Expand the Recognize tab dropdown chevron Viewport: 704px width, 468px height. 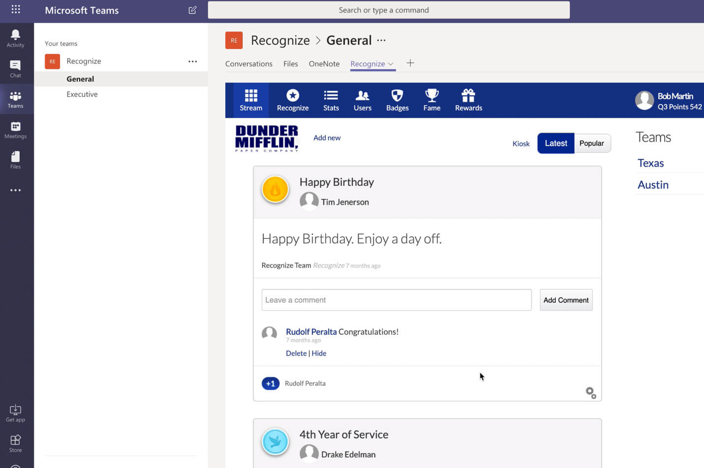pyautogui.click(x=391, y=64)
